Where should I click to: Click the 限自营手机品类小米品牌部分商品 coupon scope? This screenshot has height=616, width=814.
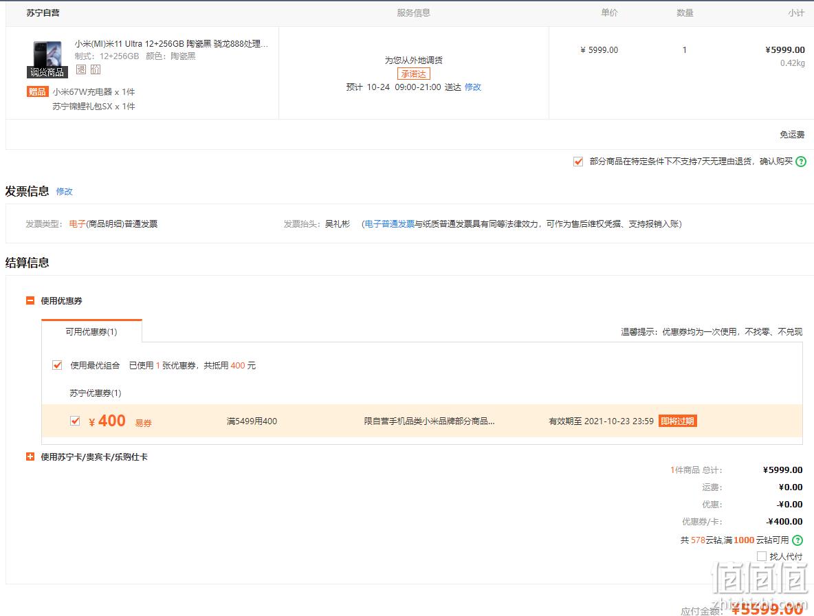pyautogui.click(x=429, y=421)
